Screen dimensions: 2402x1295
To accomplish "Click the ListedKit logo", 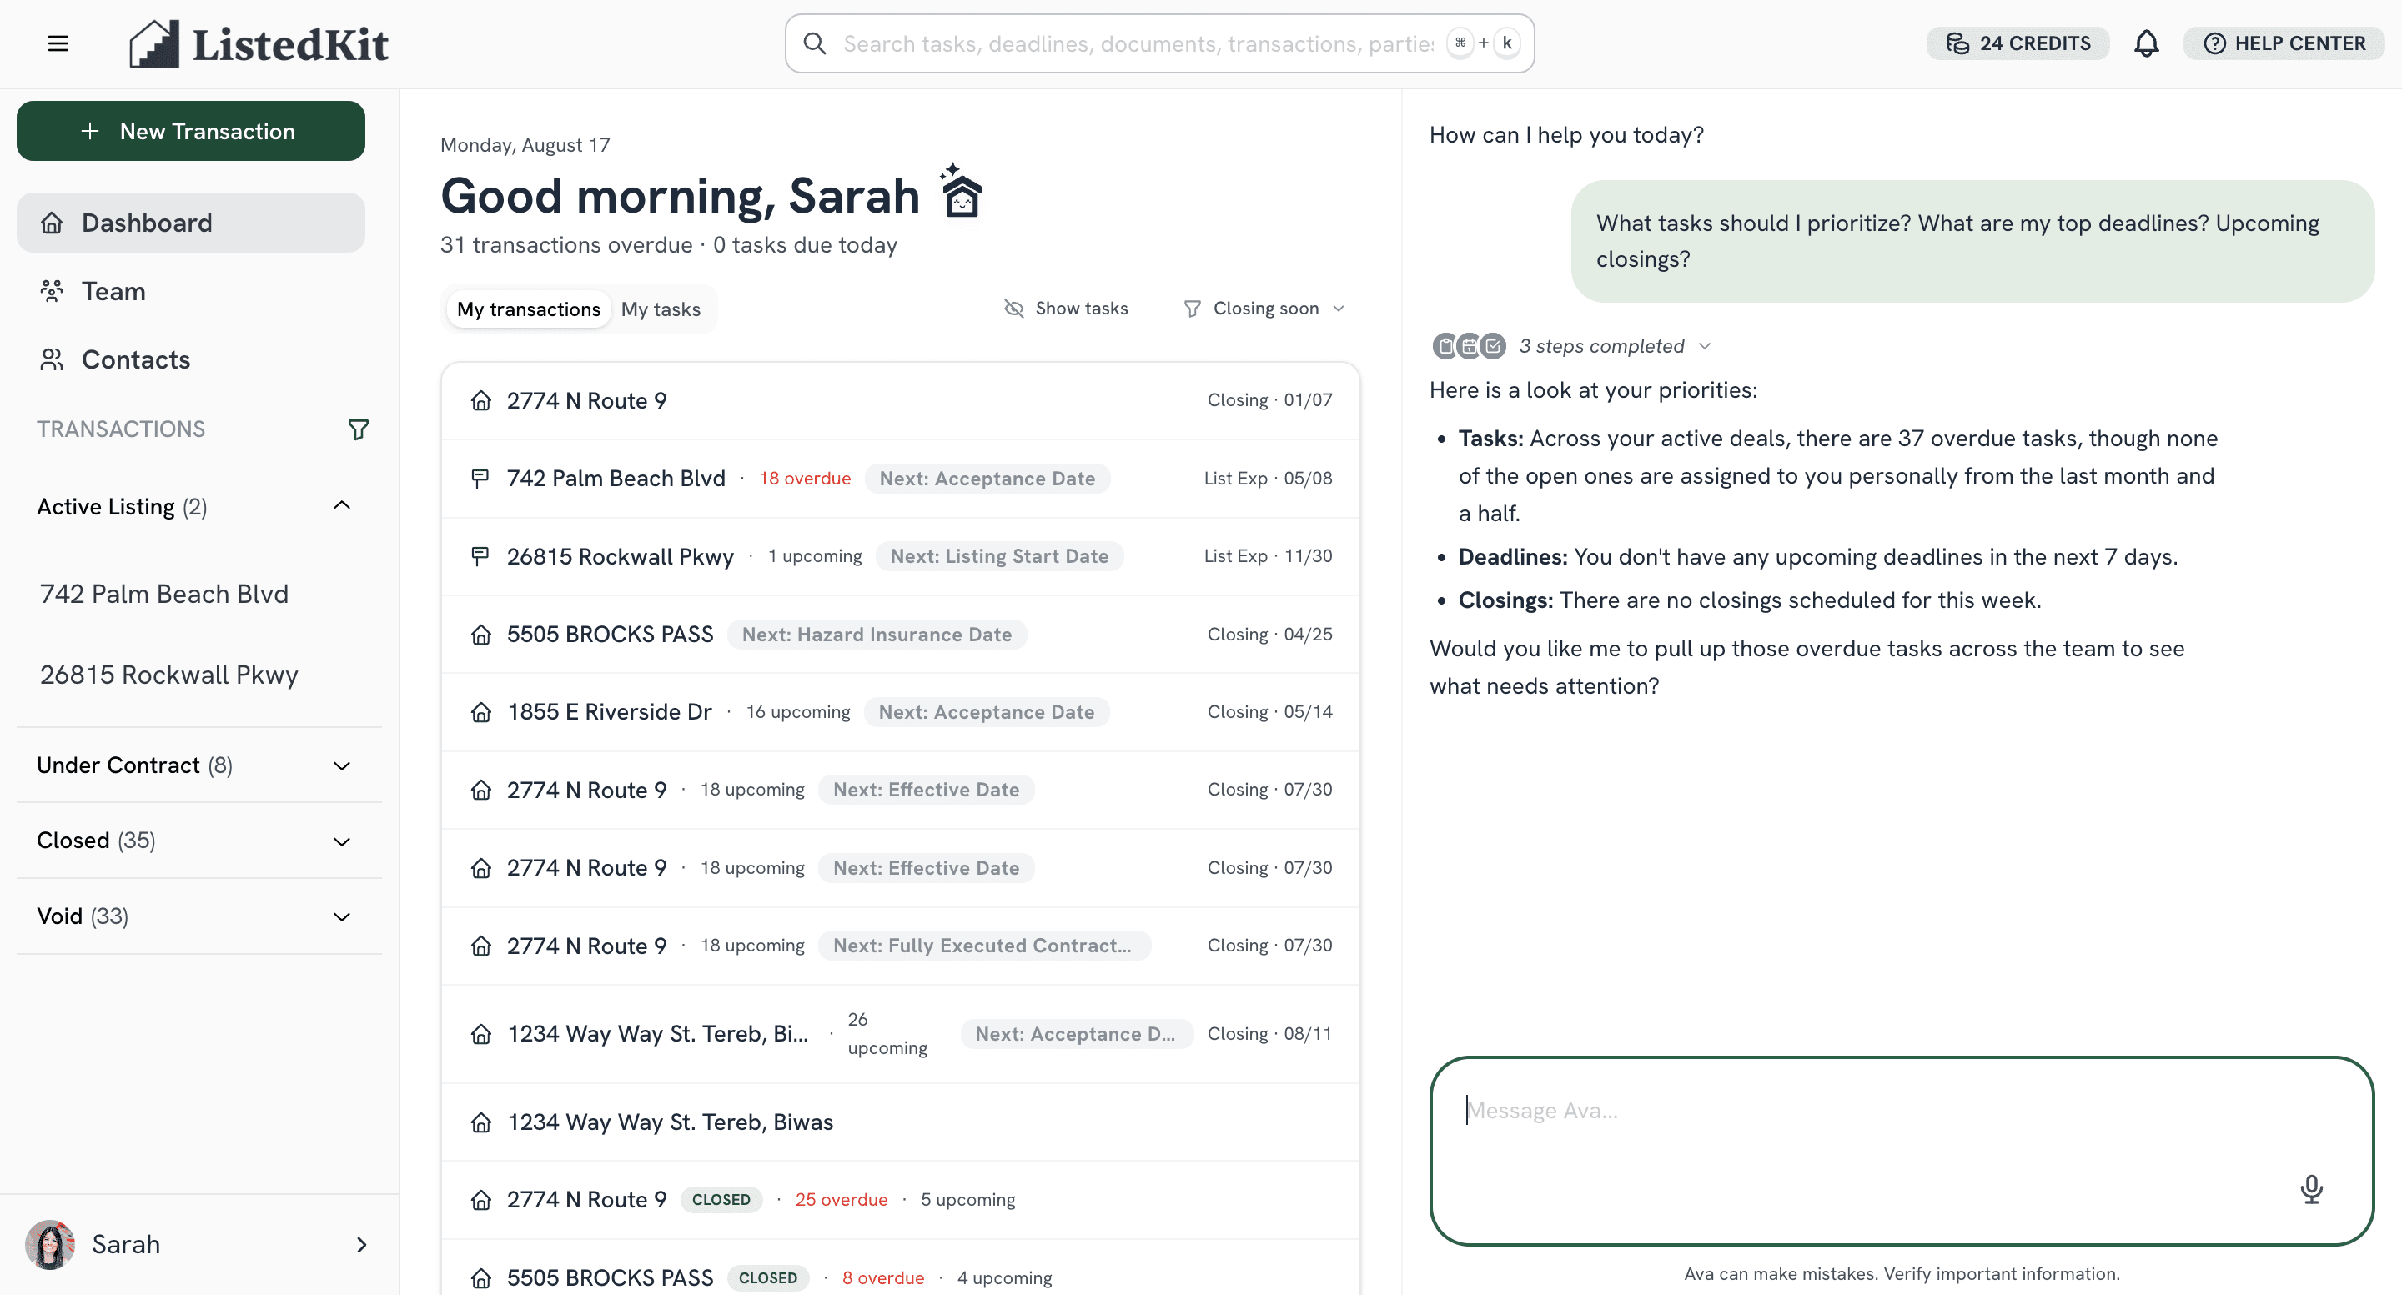I will pos(259,44).
